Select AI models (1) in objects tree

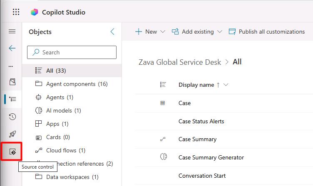72,110
